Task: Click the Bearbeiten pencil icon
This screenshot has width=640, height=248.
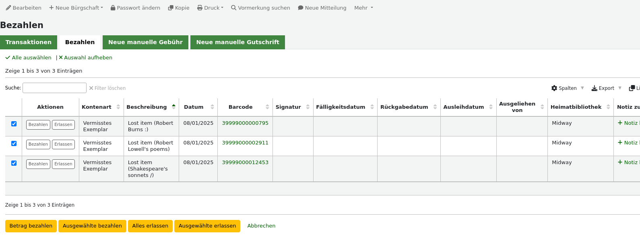Action: tap(8, 8)
